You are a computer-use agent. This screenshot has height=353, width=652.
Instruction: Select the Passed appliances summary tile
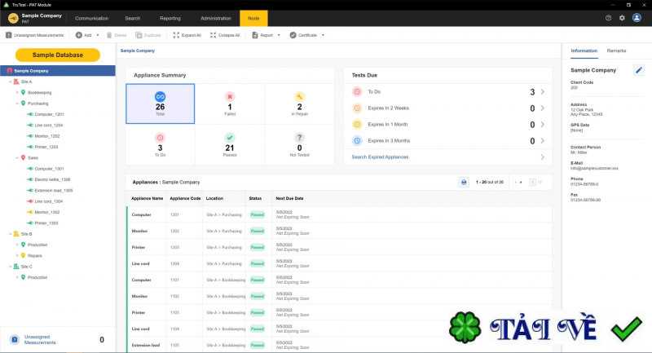[x=230, y=143]
